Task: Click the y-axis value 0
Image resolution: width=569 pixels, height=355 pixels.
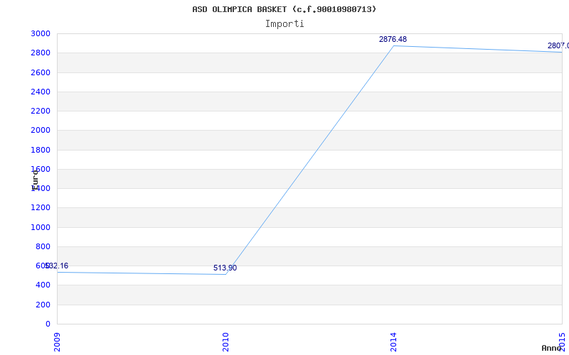Action: coord(48,324)
